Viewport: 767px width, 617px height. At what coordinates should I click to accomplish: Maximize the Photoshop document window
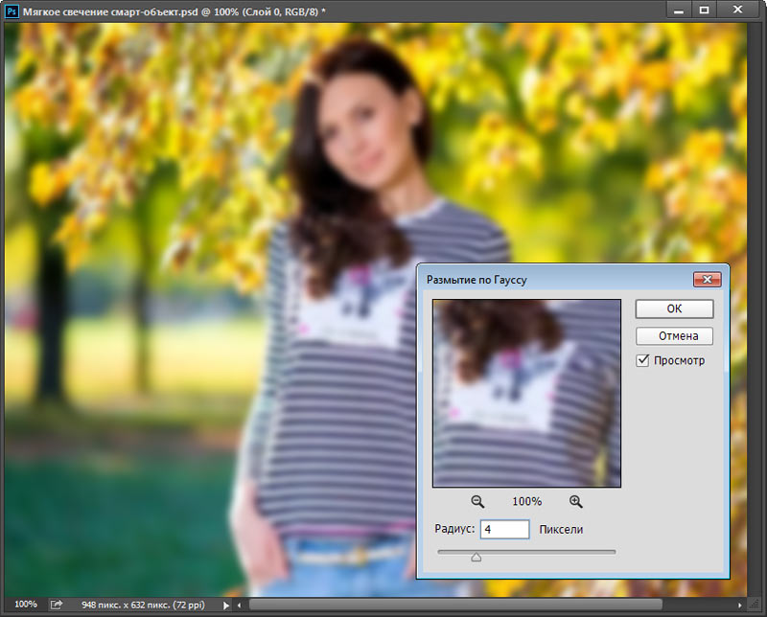[704, 10]
